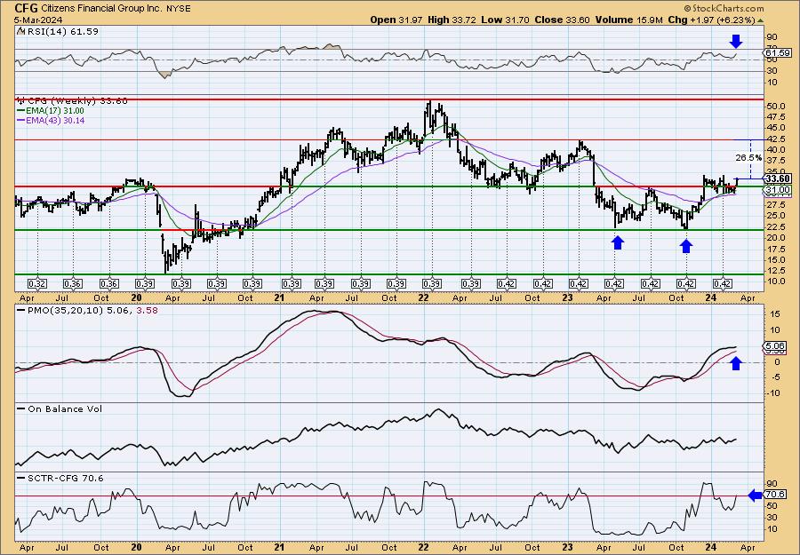Click the Volume 15.9M value
Screen dimensions: 800x555
pos(629,20)
